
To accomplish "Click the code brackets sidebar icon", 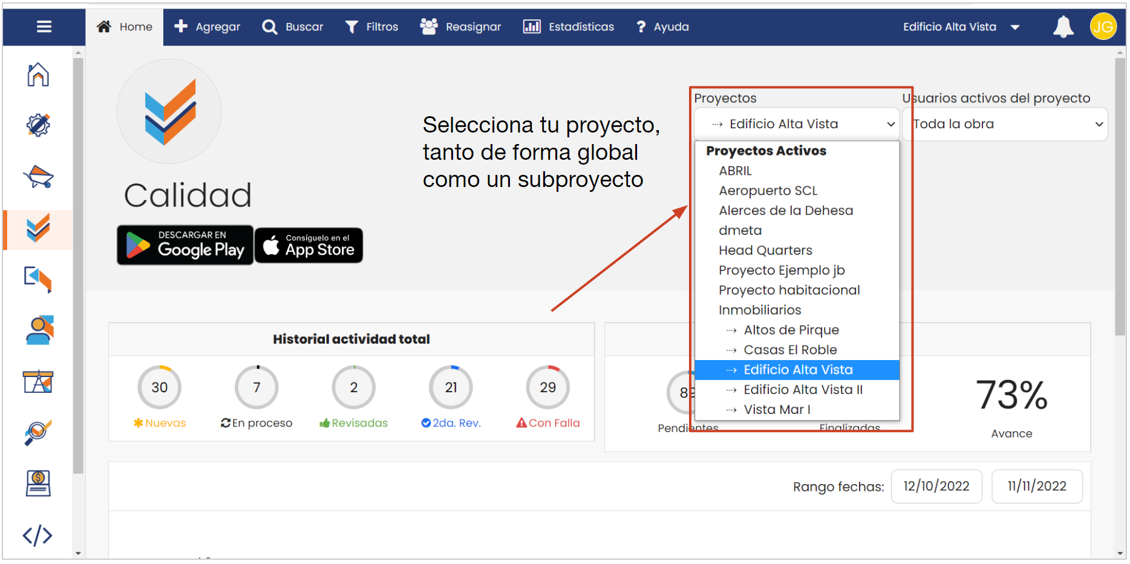I will pyautogui.click(x=38, y=536).
